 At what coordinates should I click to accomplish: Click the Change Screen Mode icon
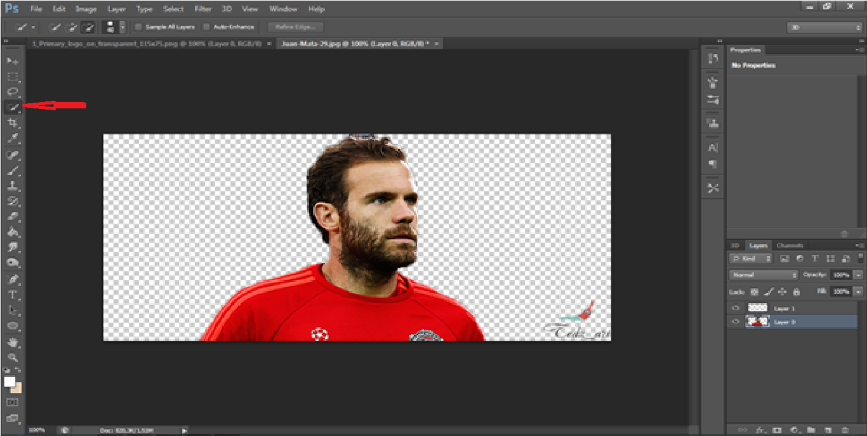[x=12, y=418]
